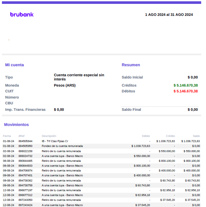Select the green Créditos total $ 5.146.670,38
This screenshot has height=207, width=206.
186,85
